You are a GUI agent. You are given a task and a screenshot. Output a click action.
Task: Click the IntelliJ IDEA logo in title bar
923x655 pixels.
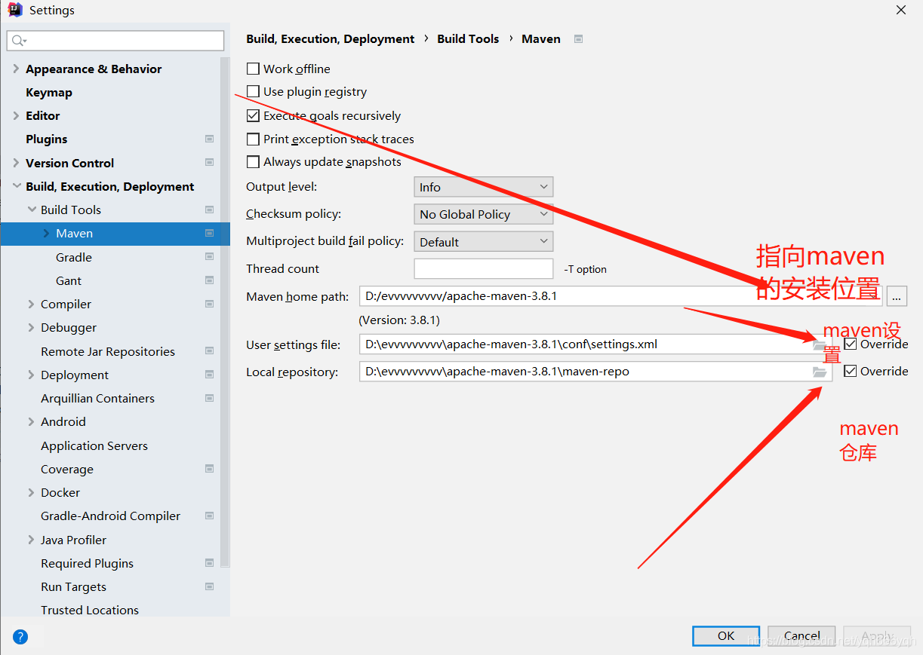pyautogui.click(x=14, y=11)
